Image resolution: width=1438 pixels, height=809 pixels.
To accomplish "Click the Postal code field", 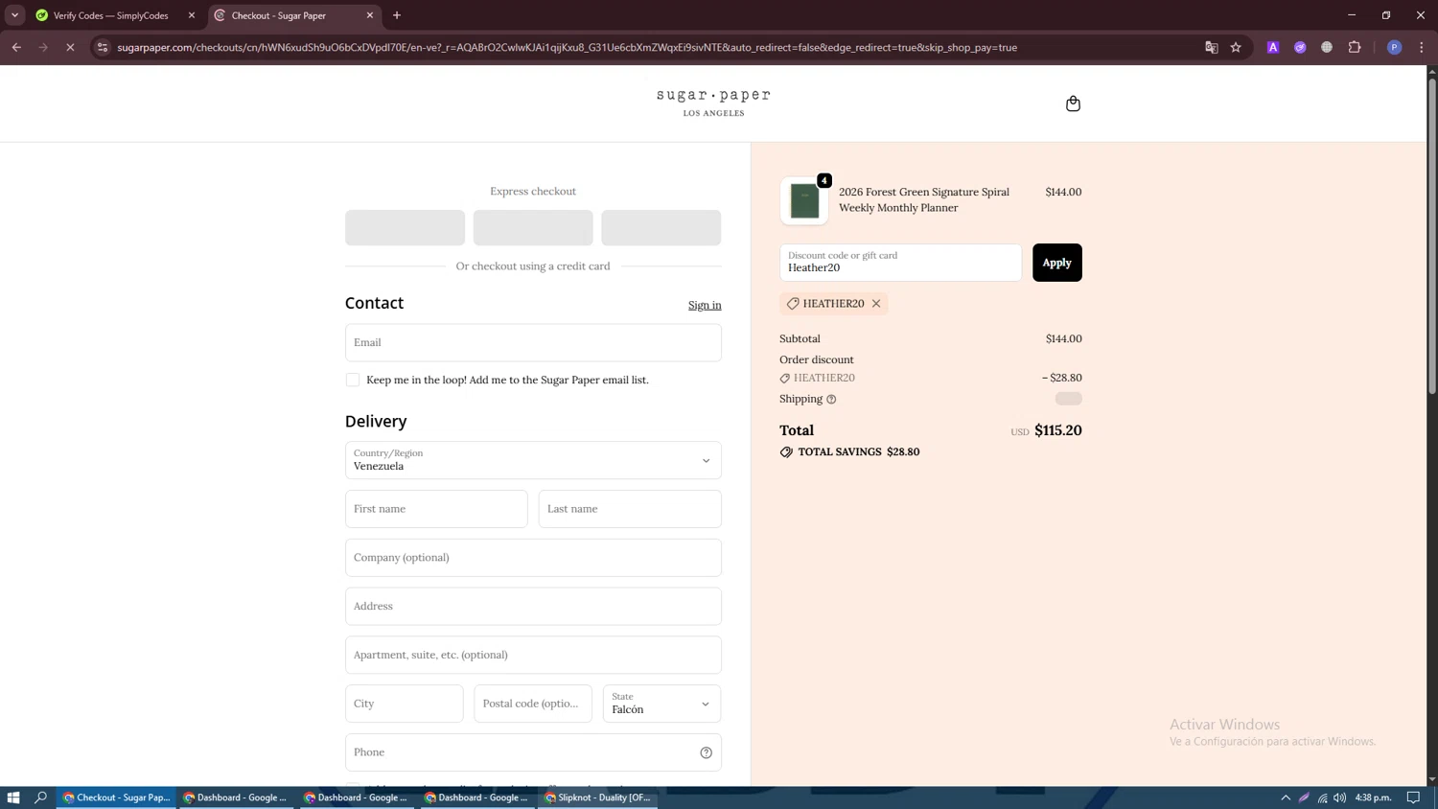I will (533, 704).
